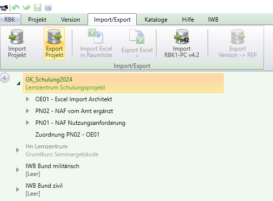Expand the IWB Bund militärisch node
This screenshot has height=201, width=273.
pos(18,170)
